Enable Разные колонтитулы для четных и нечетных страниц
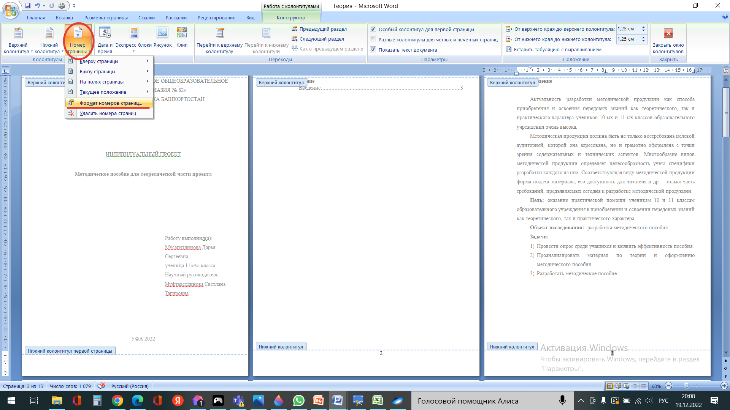This screenshot has width=730, height=410. 373,39
